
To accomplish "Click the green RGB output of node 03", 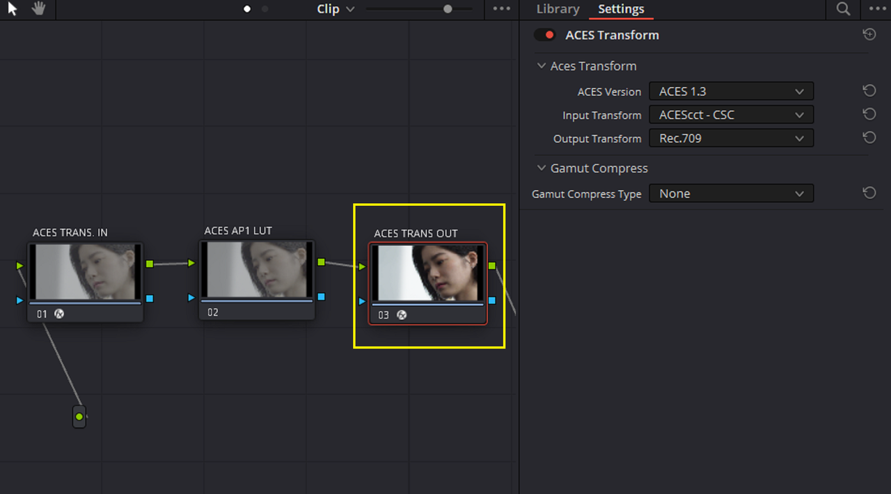I will (492, 266).
